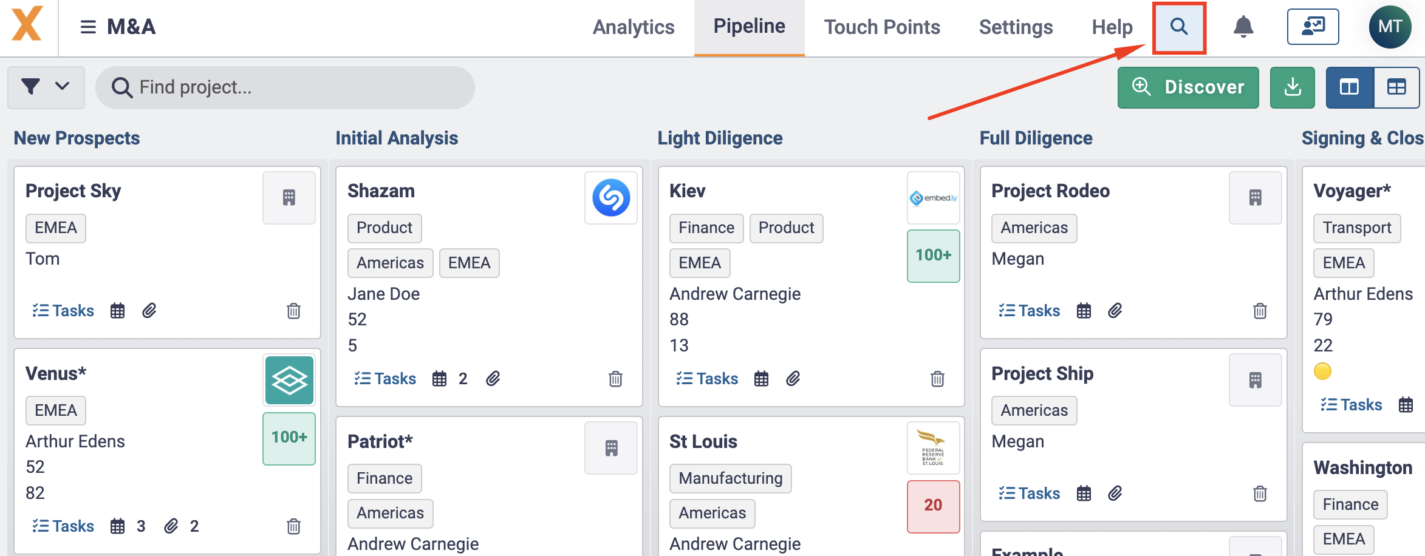Click red 20 score badge on St Louis
The height and width of the screenshot is (556, 1425).
(933, 506)
